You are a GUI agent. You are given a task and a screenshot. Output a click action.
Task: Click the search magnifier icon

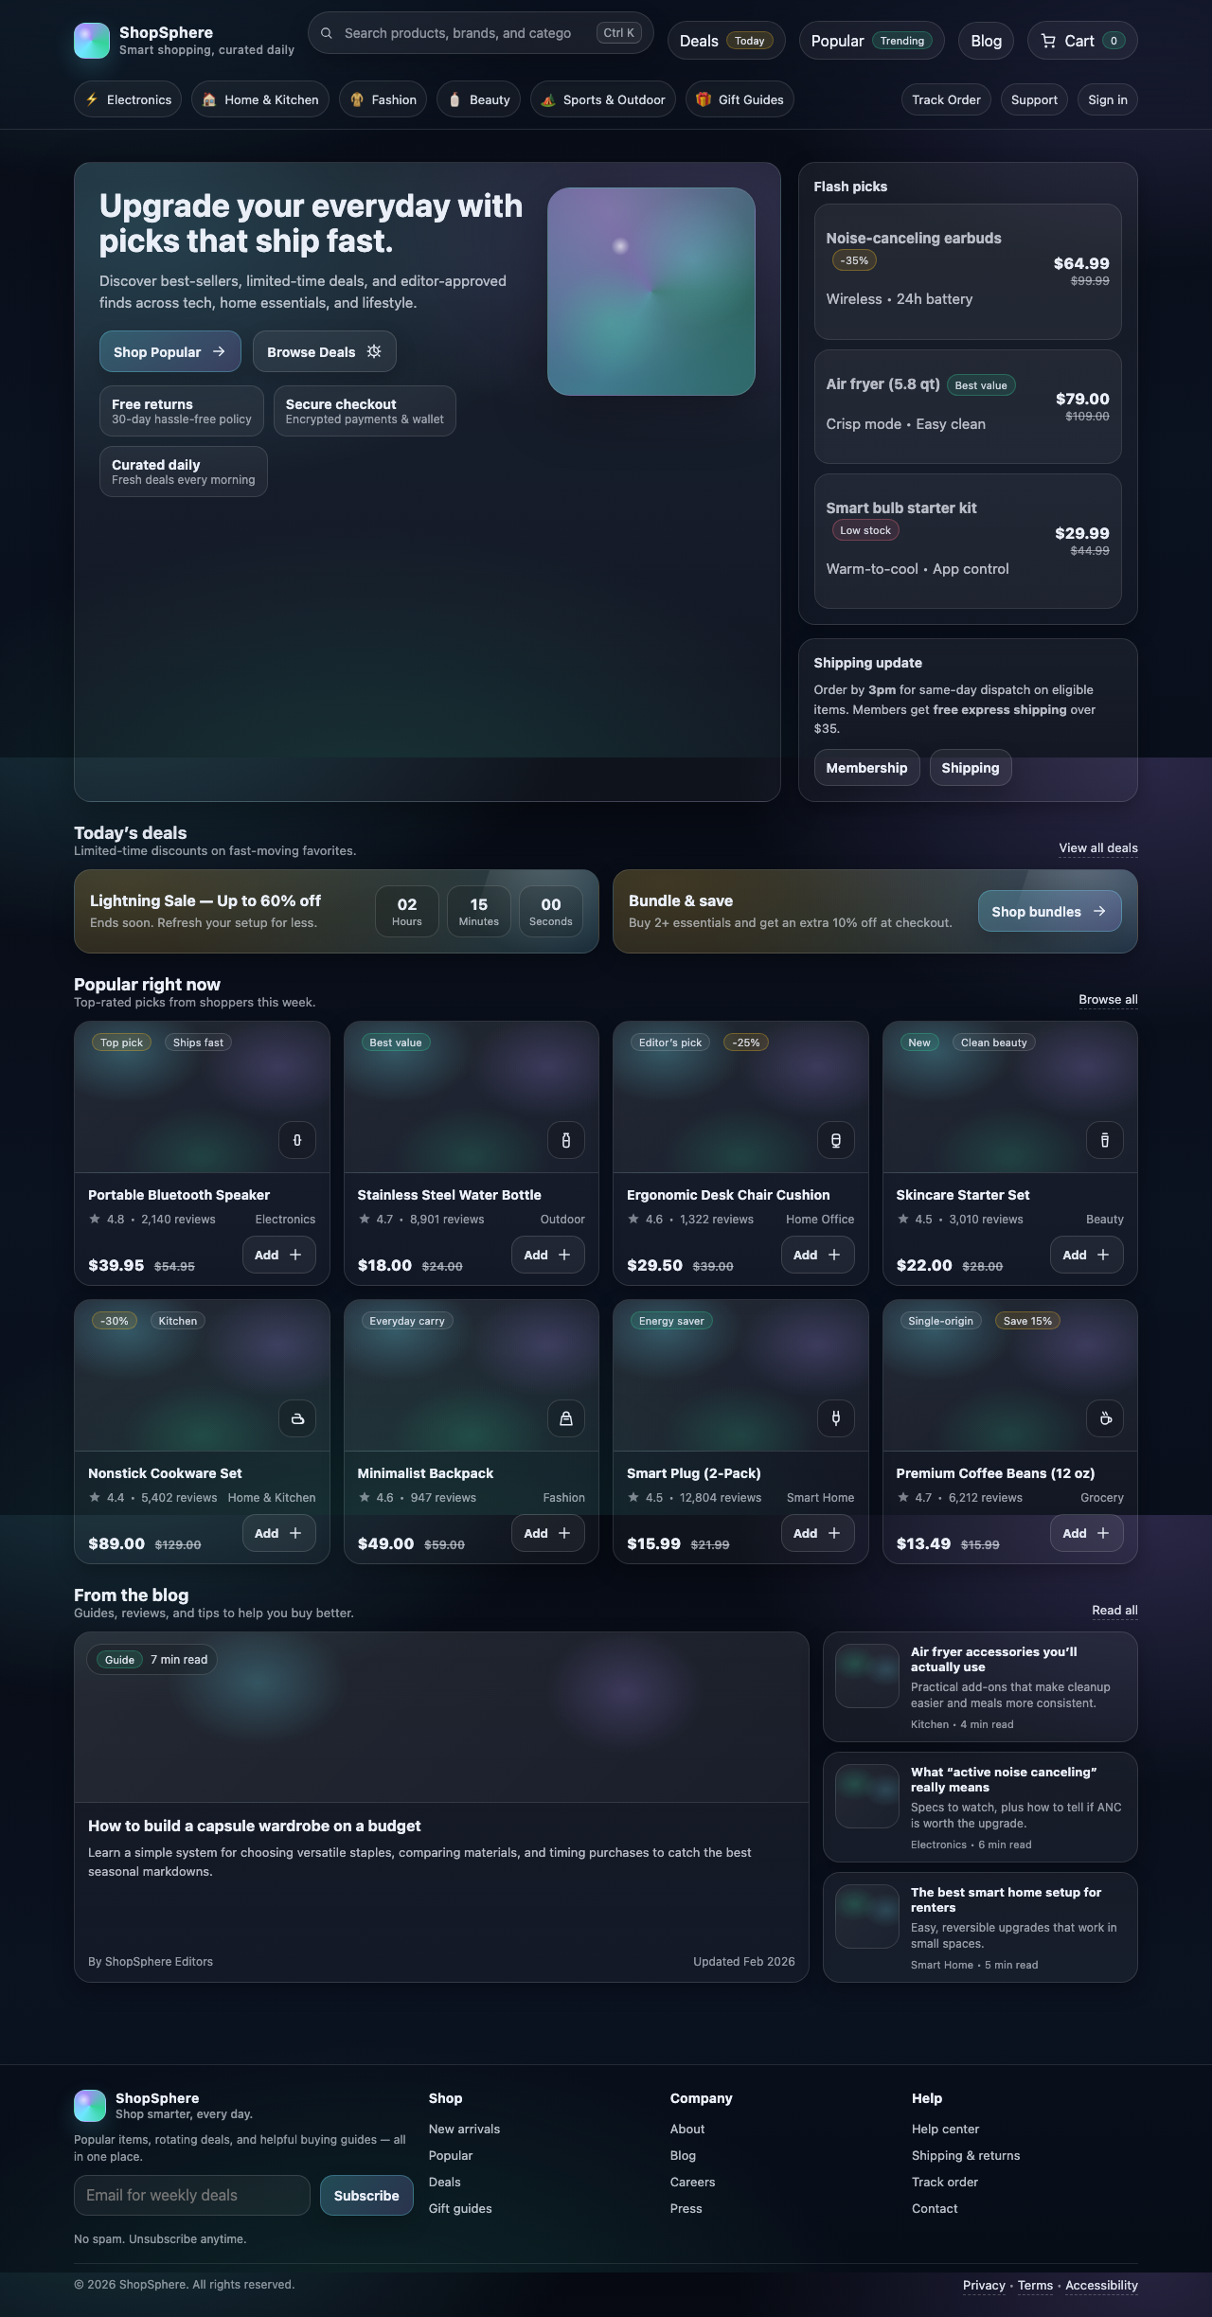click(327, 33)
